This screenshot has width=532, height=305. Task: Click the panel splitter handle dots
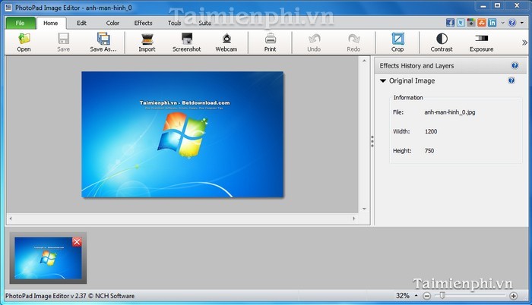(x=372, y=141)
